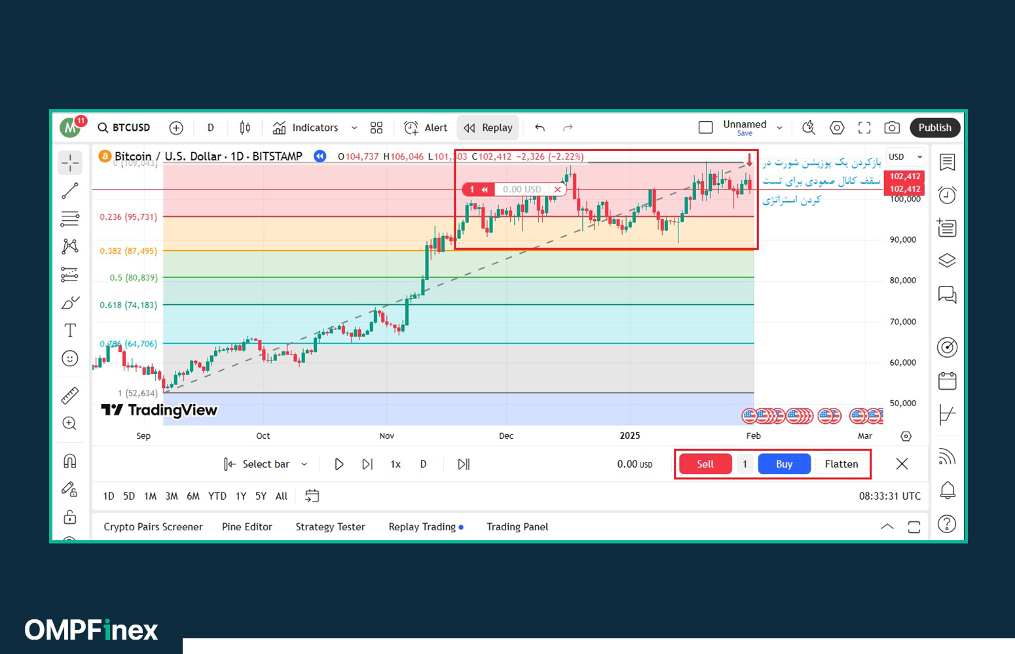The height and width of the screenshot is (654, 1015).
Task: Select the Text tool
Action: click(70, 330)
